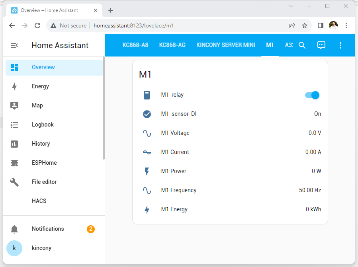
Task: Open the ESPHome sidebar item
Action: pyautogui.click(x=44, y=163)
